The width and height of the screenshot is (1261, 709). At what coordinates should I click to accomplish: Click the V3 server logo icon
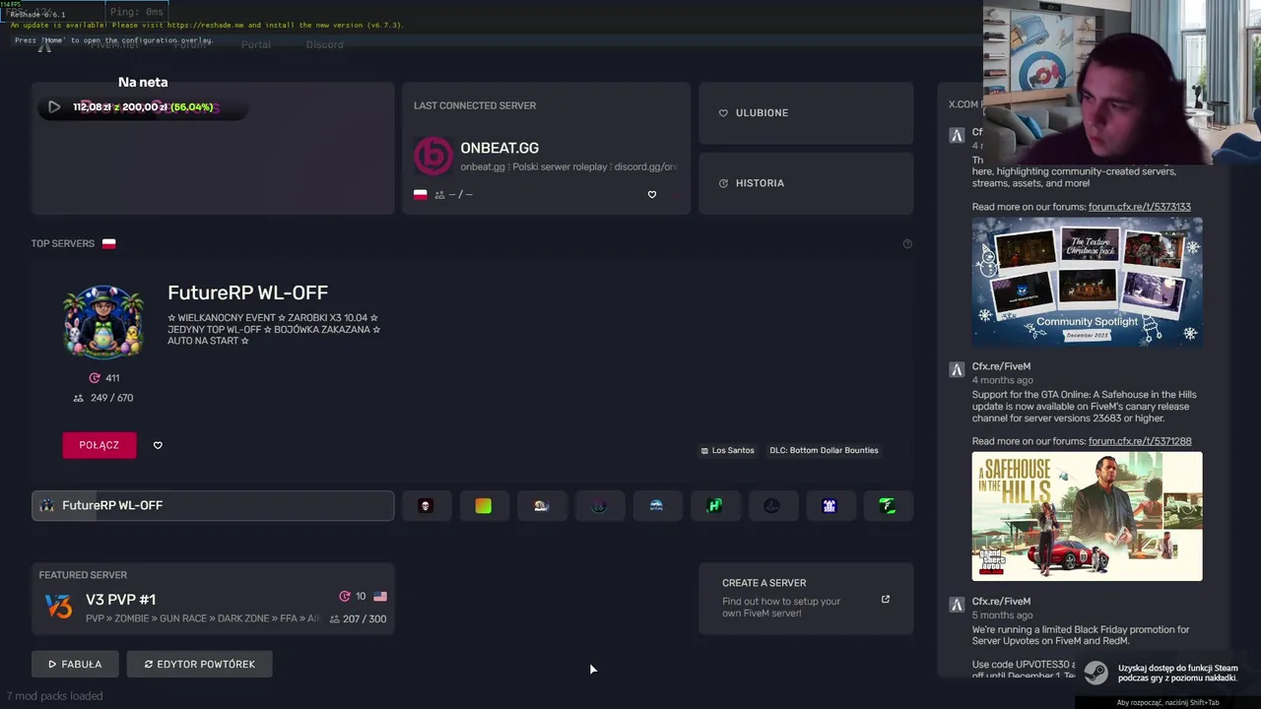58,607
